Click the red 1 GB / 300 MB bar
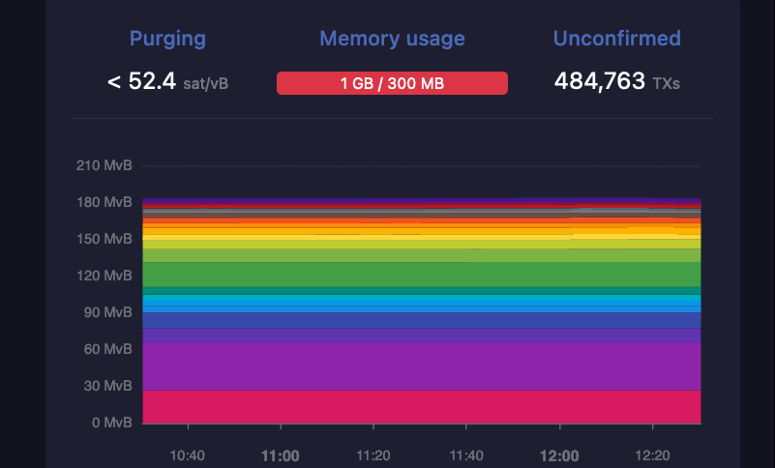This screenshot has height=468, width=775. 392,84
